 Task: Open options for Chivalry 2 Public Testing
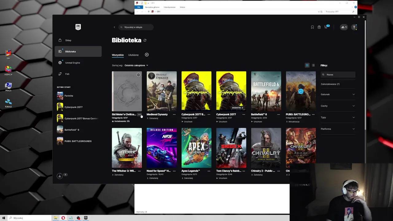278,171
